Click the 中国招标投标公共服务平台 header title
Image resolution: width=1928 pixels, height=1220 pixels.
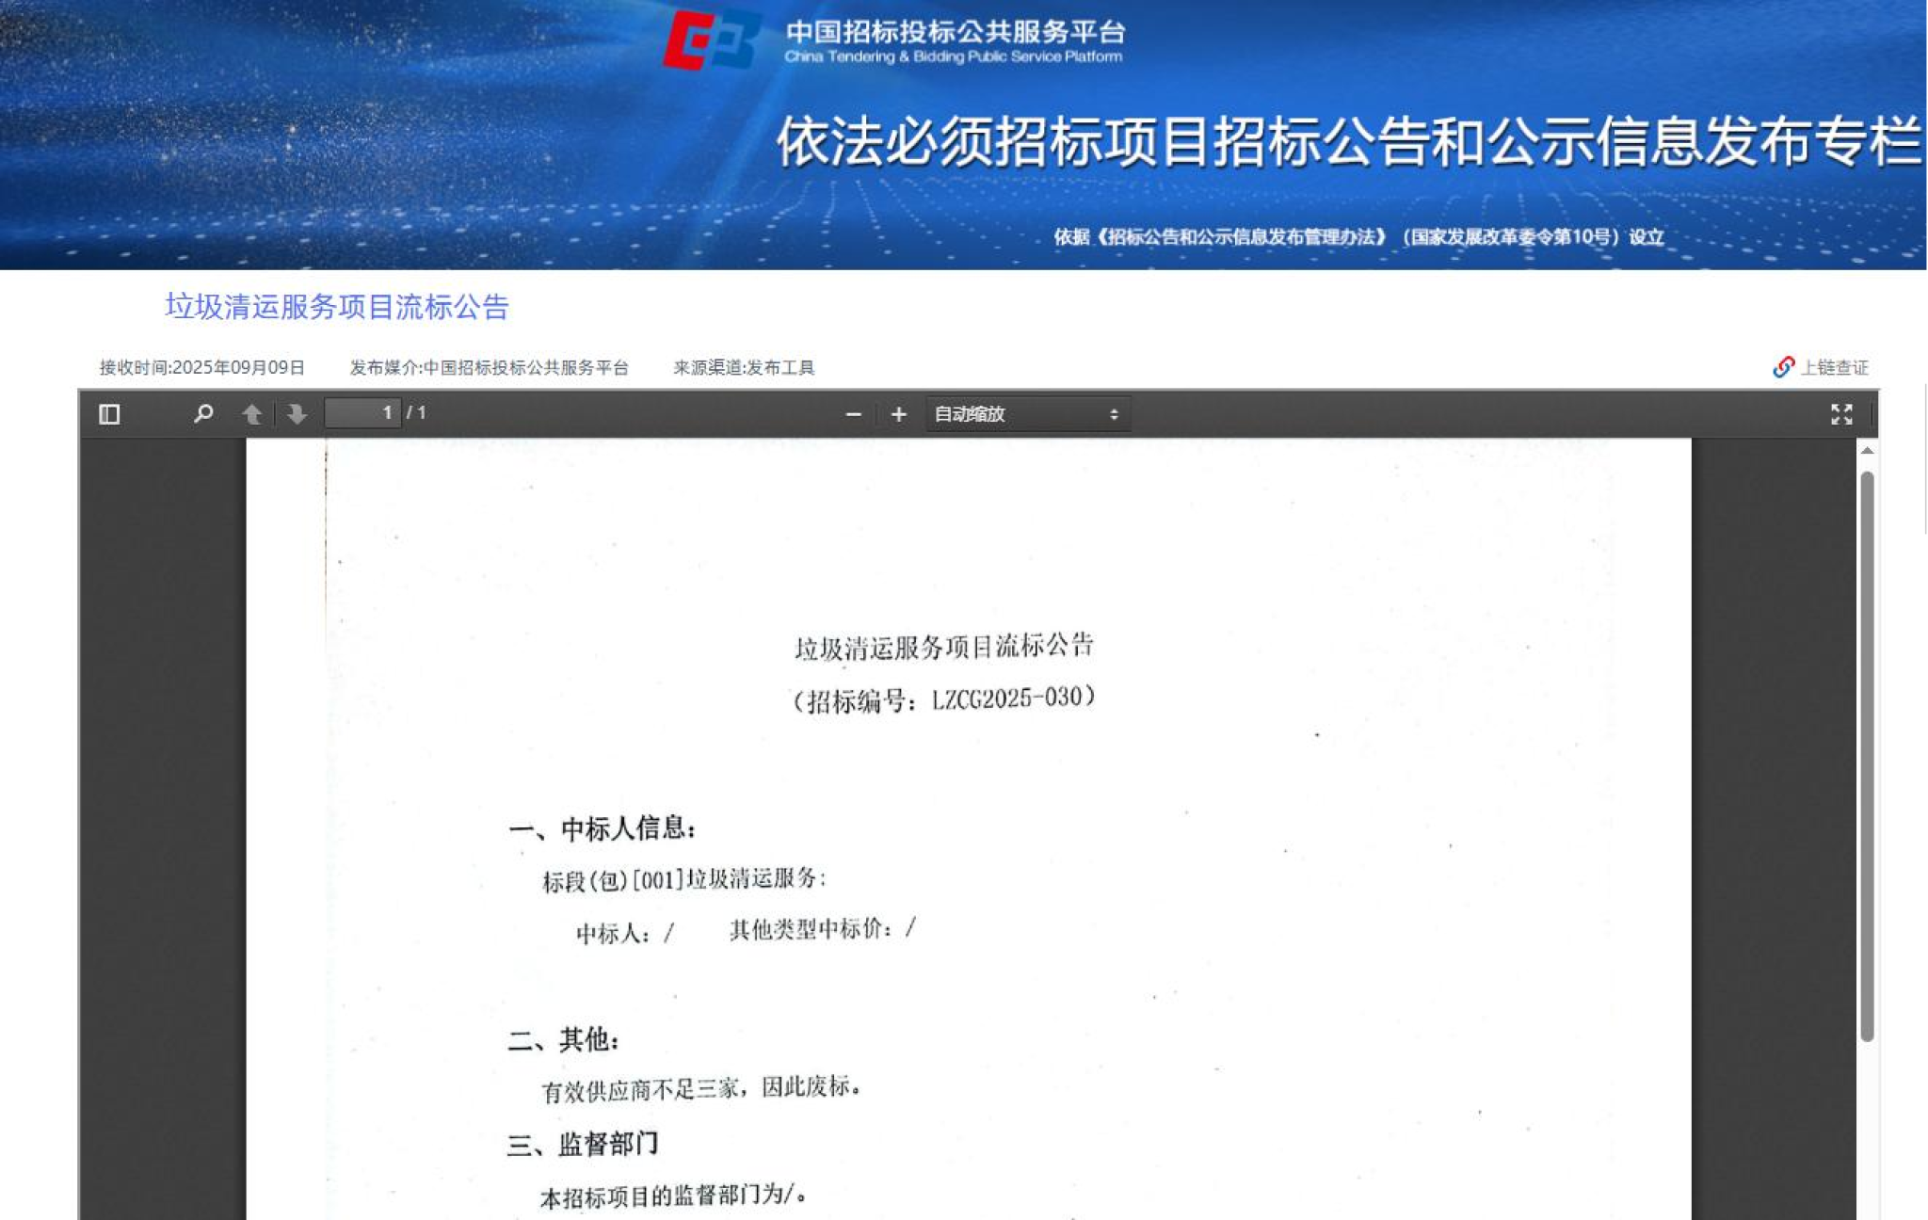[x=955, y=33]
